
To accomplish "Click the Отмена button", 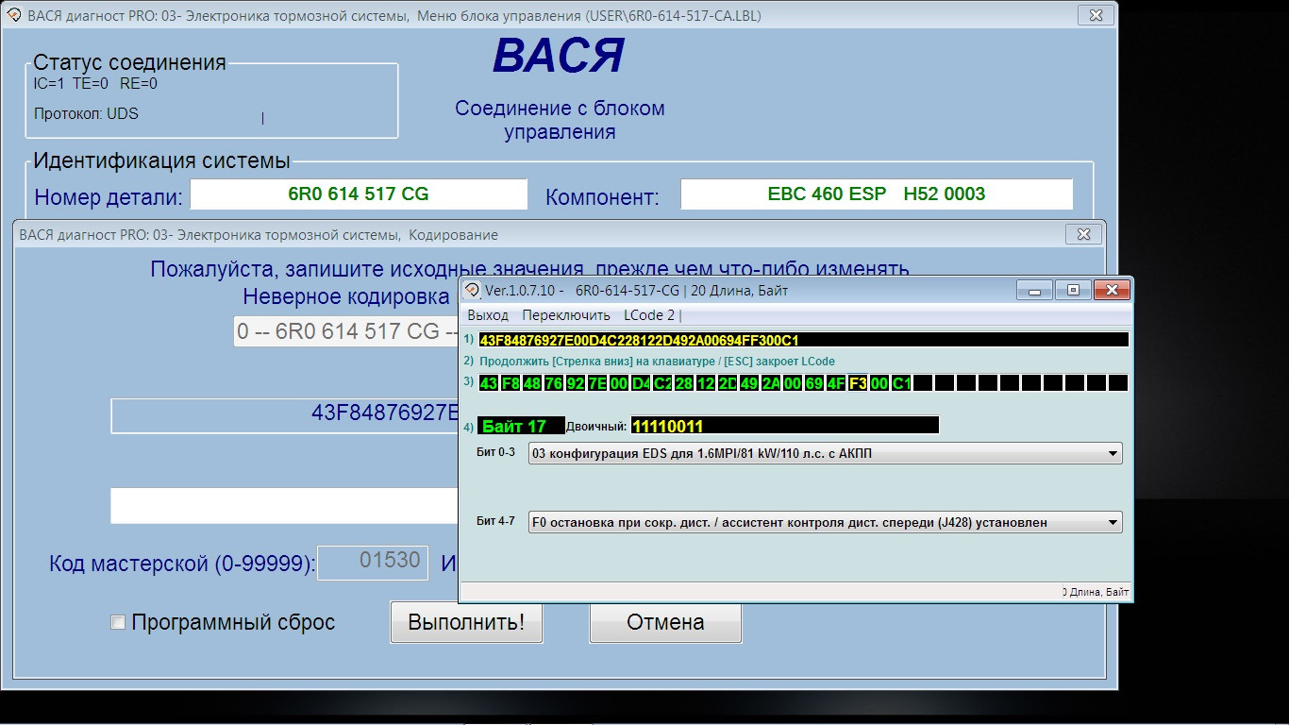I will [x=665, y=623].
